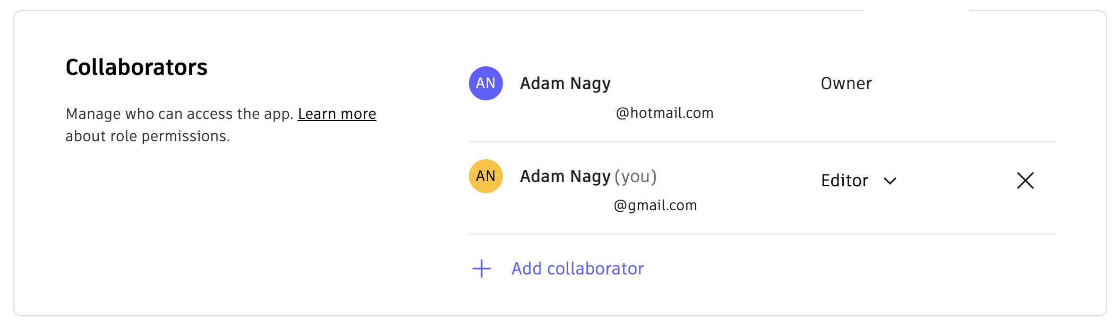The height and width of the screenshot is (328, 1120).
Task: Click the remove cross icon on the Editor row
Action: click(1025, 180)
